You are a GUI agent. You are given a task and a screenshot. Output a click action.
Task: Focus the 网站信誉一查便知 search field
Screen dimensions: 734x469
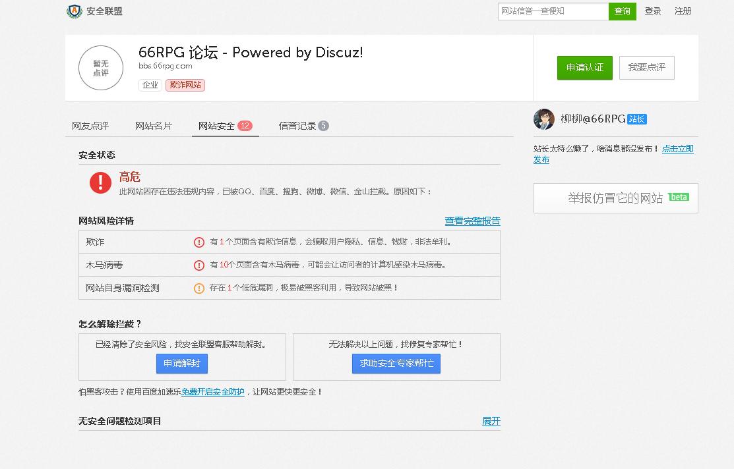pos(553,11)
